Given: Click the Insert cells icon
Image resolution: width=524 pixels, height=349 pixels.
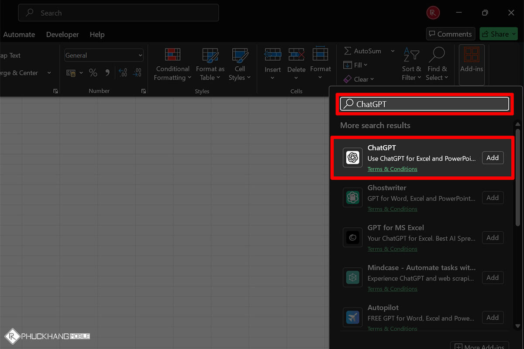Looking at the screenshot, I should tap(272, 55).
